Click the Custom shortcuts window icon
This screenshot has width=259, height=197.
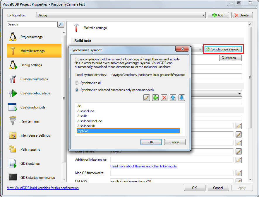click(13, 107)
